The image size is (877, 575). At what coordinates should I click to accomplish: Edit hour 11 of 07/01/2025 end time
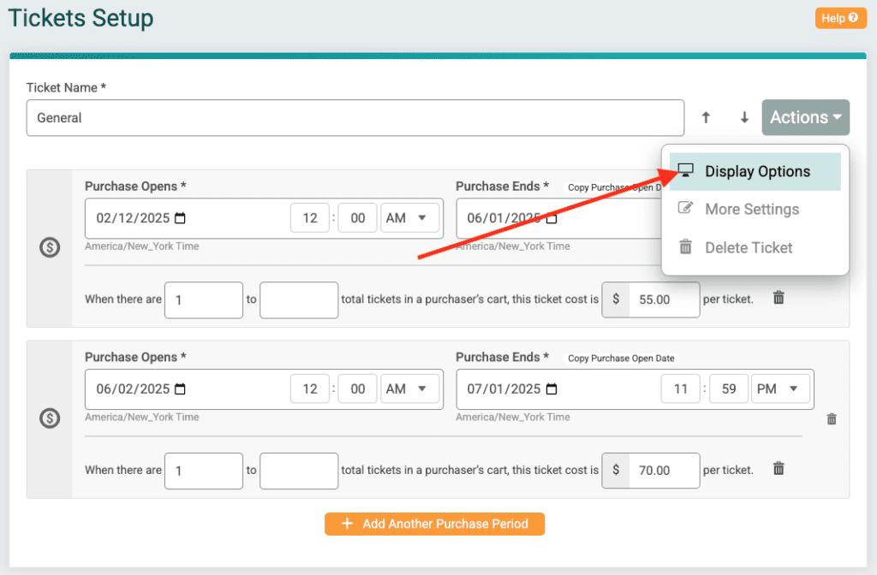pyautogui.click(x=681, y=389)
